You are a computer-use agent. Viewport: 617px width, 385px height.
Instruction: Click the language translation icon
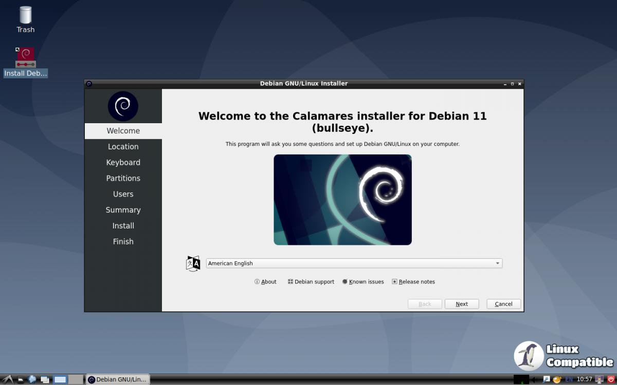pyautogui.click(x=193, y=263)
